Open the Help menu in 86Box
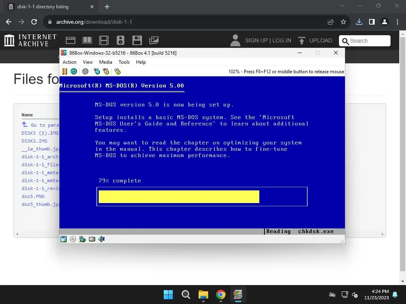 coord(141,62)
